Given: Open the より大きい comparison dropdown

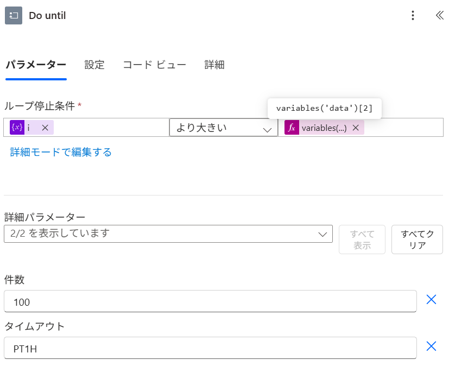Looking at the screenshot, I should click(x=224, y=127).
